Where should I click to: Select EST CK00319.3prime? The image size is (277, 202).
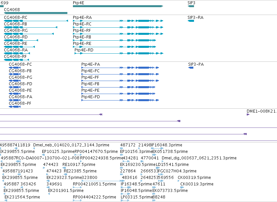[197, 184]
